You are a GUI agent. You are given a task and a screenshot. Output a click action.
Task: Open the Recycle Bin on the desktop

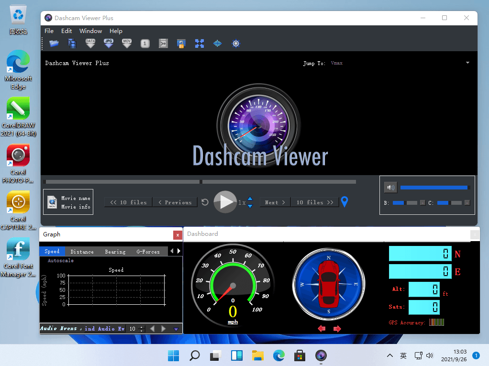[x=18, y=19]
